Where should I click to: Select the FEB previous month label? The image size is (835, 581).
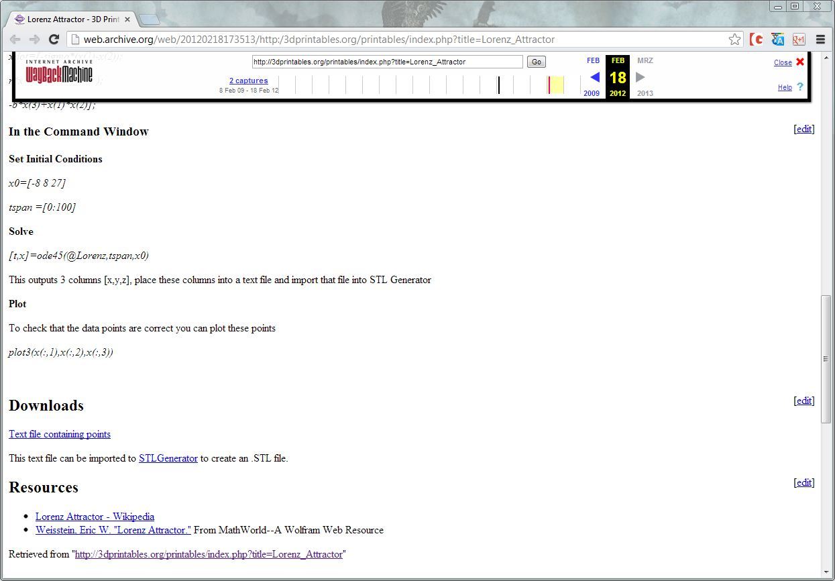coord(593,60)
